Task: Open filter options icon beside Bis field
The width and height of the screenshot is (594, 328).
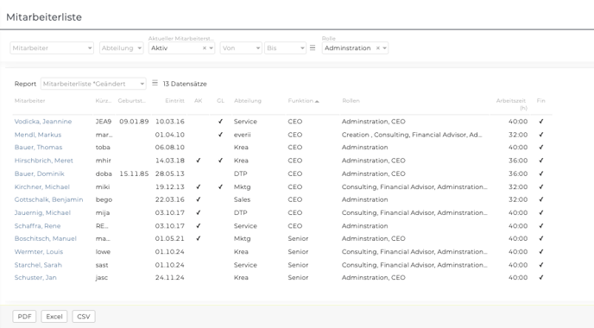Action: 313,47
